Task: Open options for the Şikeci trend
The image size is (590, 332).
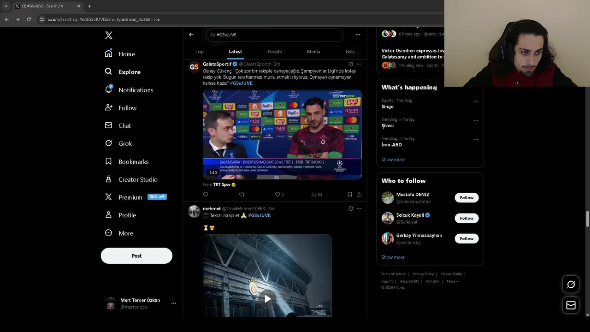Action: 476,120
